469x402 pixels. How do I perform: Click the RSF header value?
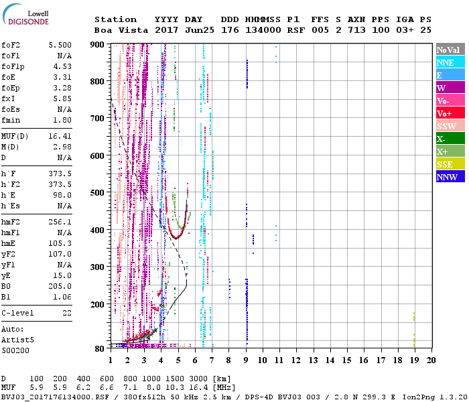click(296, 30)
